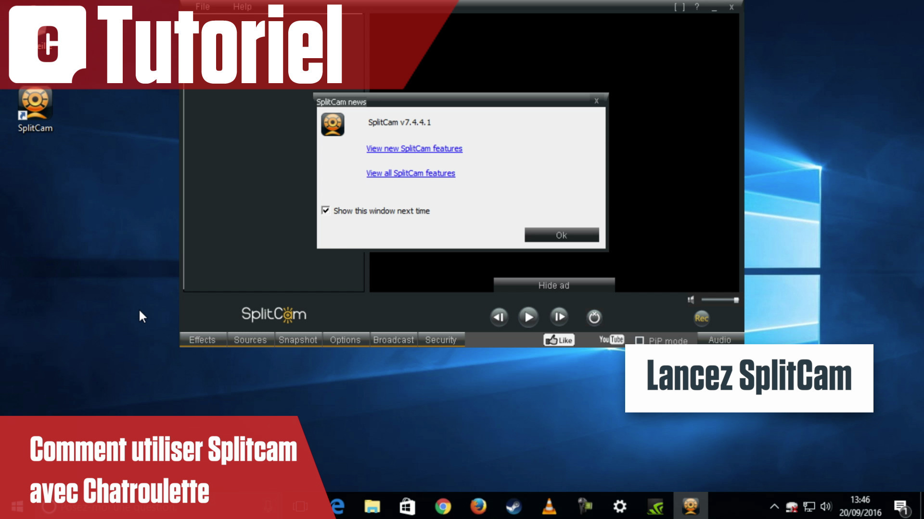Click the system tray volume icon
This screenshot has height=519, width=924.
coord(826,507)
